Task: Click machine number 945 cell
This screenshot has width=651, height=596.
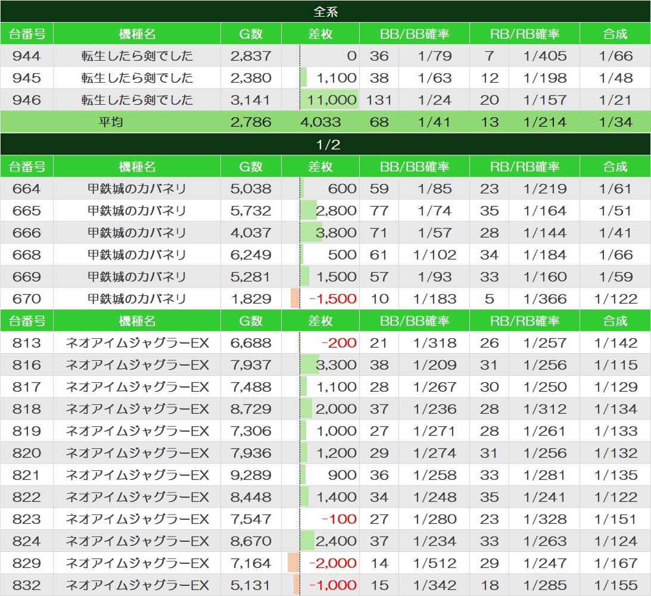Action: pos(27,77)
